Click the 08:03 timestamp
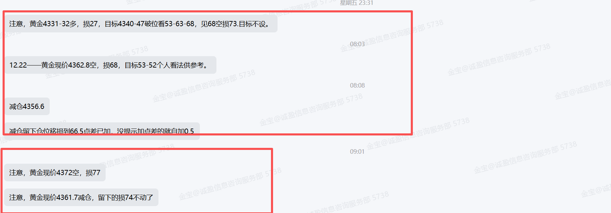Image resolution: width=611 pixels, height=213 pixels. [x=357, y=44]
